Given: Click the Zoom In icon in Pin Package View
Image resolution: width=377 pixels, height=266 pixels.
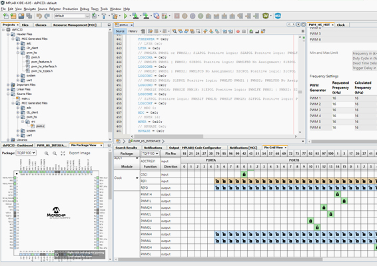Looking at the screenshot, I should point(47,153).
